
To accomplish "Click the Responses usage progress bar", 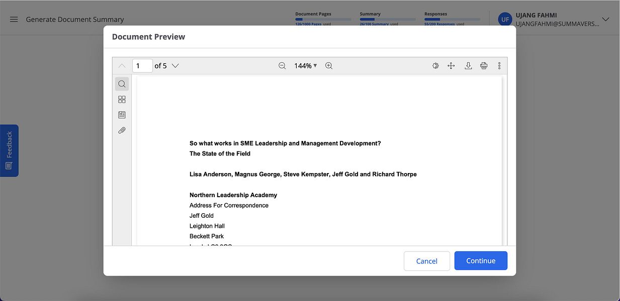I will pyautogui.click(x=452, y=20).
